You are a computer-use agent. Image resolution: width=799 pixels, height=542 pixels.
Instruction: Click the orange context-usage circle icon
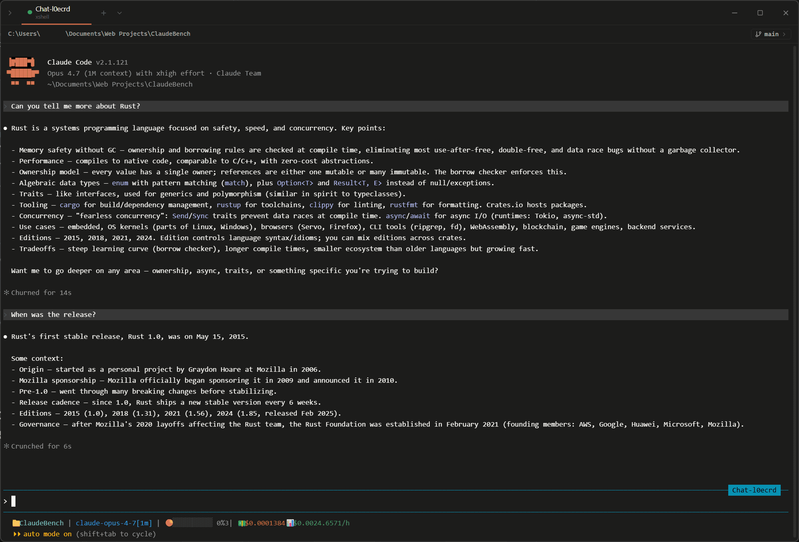pos(170,523)
